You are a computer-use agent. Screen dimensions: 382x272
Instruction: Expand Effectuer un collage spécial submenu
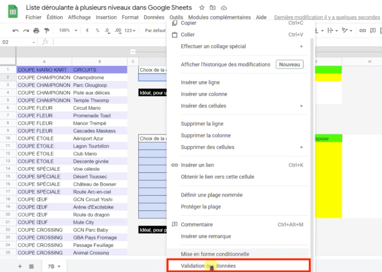tap(301, 47)
